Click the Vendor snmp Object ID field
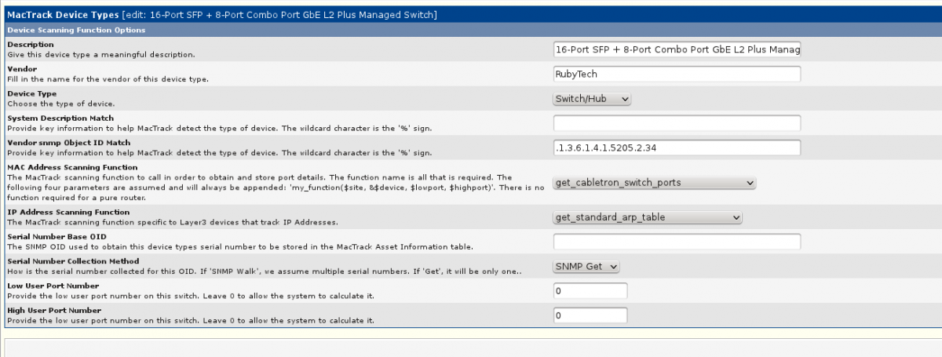The height and width of the screenshot is (357, 942). 677,148
